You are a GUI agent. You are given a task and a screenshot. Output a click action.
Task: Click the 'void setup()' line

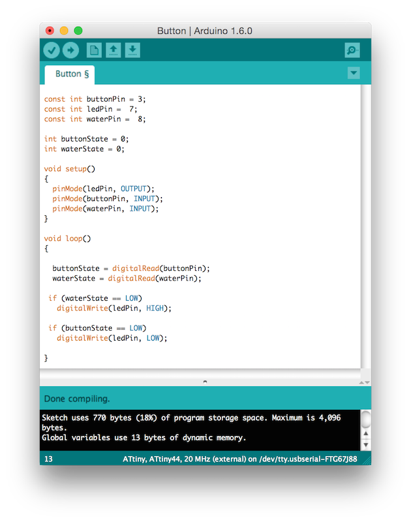click(70, 169)
